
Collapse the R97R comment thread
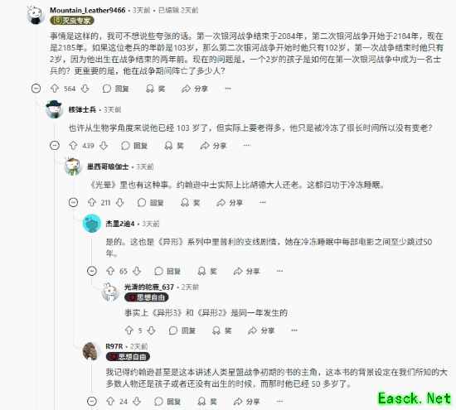92,401
